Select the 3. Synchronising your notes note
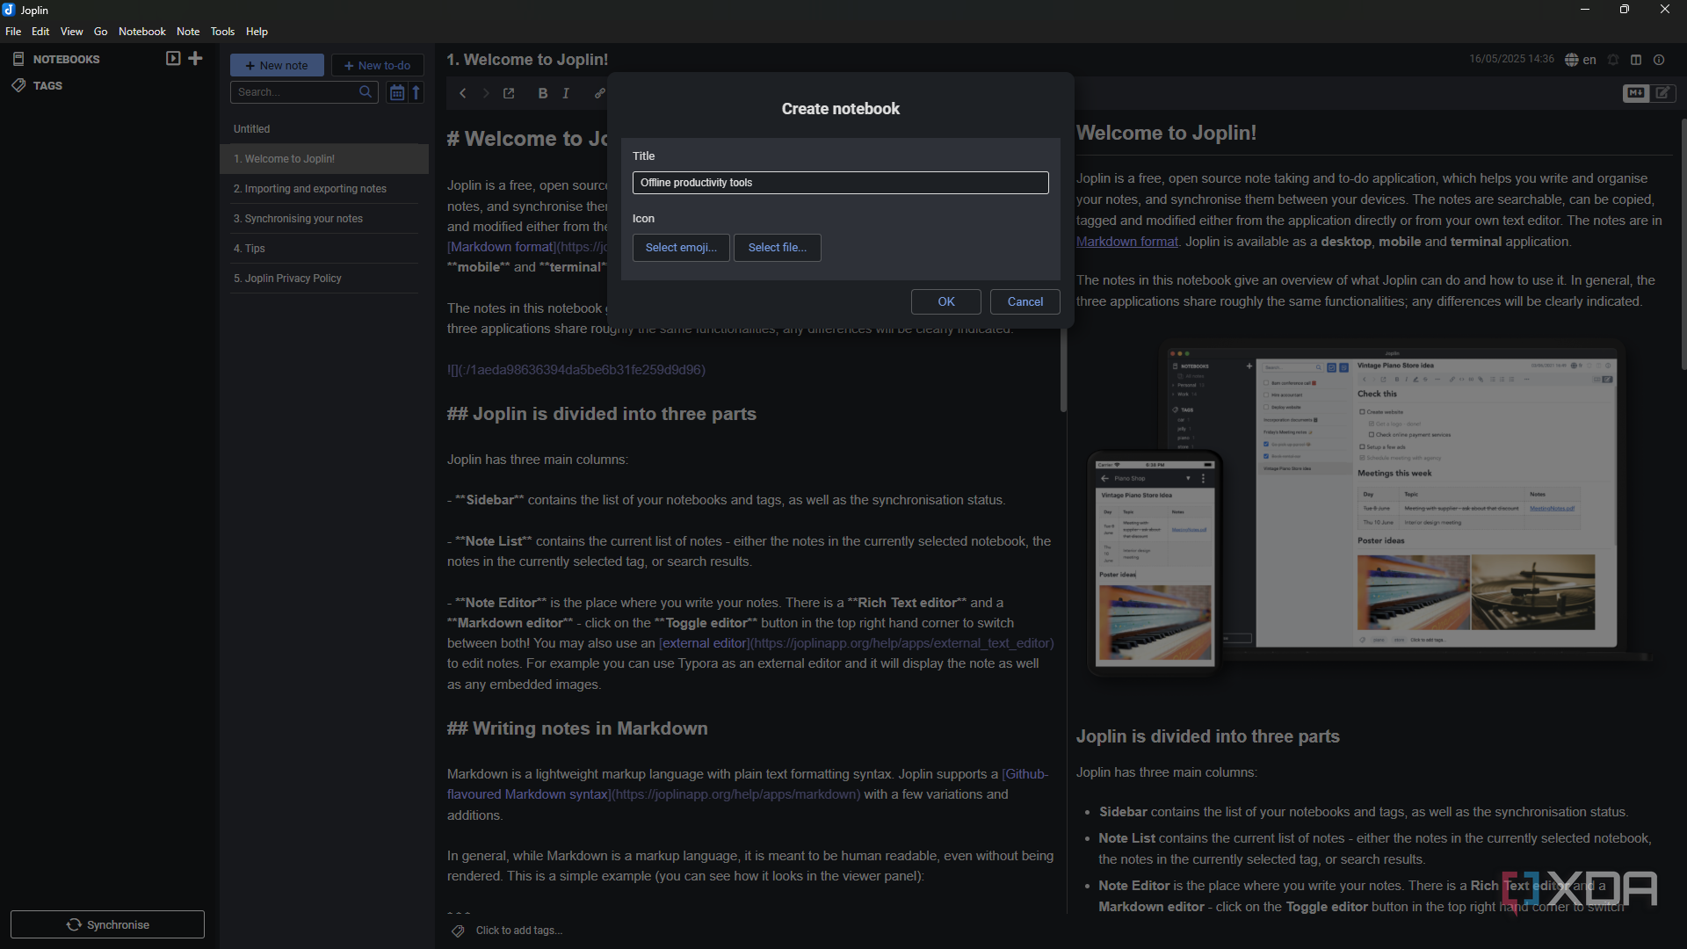 tap(324, 219)
